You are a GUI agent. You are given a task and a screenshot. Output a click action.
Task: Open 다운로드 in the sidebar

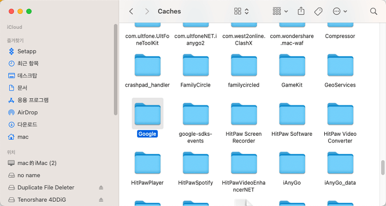pyautogui.click(x=28, y=125)
